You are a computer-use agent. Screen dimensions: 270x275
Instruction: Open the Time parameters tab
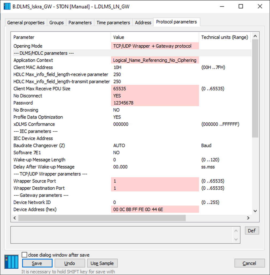[113, 22]
